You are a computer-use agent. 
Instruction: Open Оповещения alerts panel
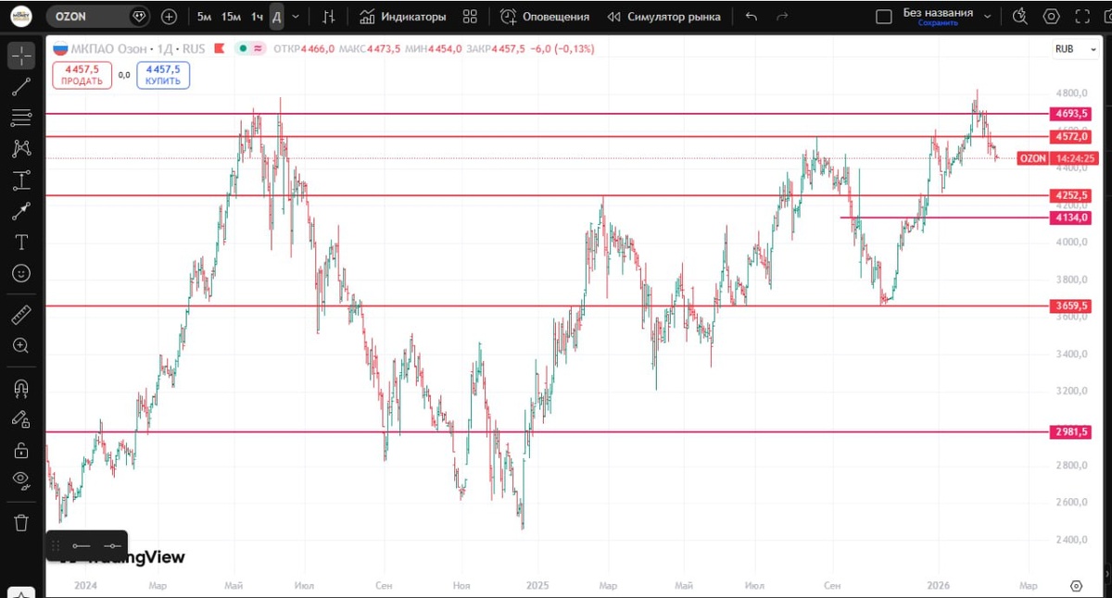[x=545, y=17]
